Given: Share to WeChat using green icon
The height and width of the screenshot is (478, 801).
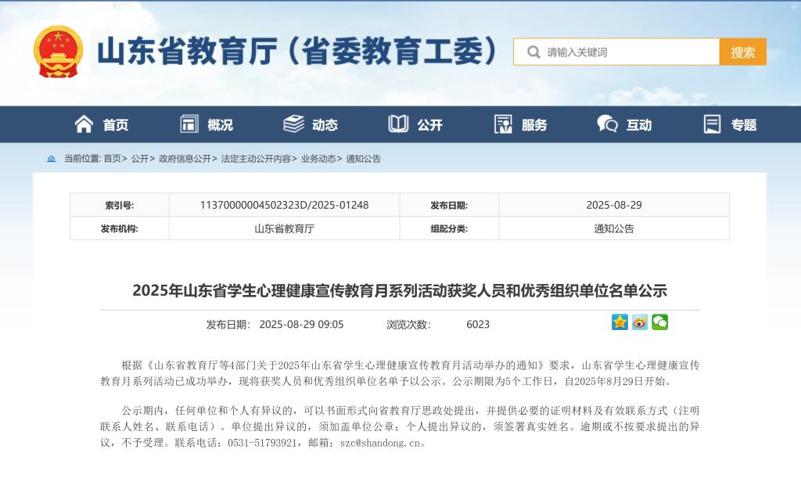Looking at the screenshot, I should coord(660,322).
